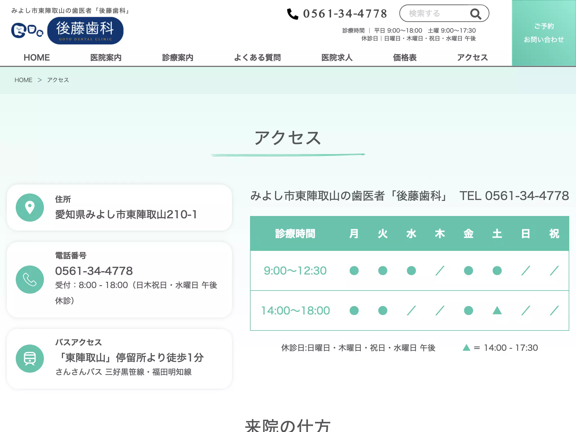Open the HOME menu item
Image resolution: width=576 pixels, height=432 pixels.
click(x=37, y=57)
